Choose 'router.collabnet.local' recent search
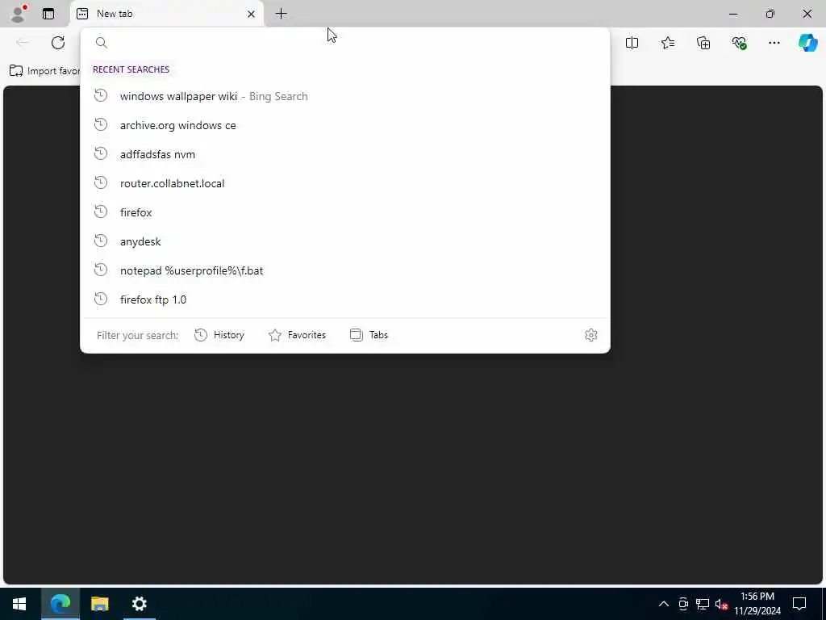Screen dimensions: 826x620 pos(345,183)
